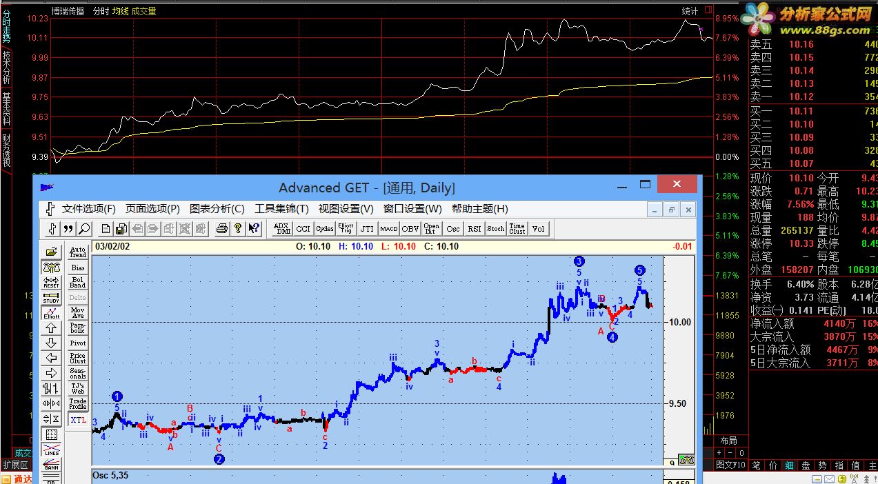Click the vertical scale adjust icon
The width and height of the screenshot is (878, 484).
[52, 419]
